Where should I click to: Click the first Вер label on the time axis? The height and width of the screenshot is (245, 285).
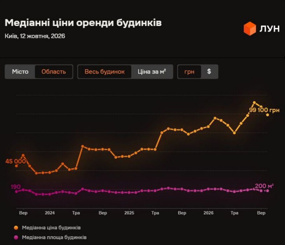(23, 213)
